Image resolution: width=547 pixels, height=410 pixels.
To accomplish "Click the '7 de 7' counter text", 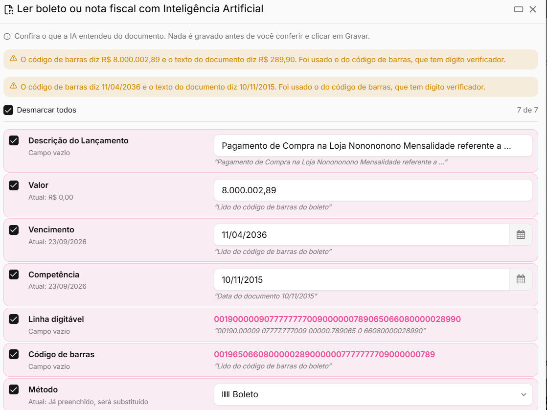I will coord(527,110).
